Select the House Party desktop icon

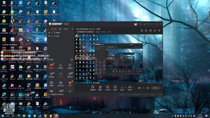point(12,86)
